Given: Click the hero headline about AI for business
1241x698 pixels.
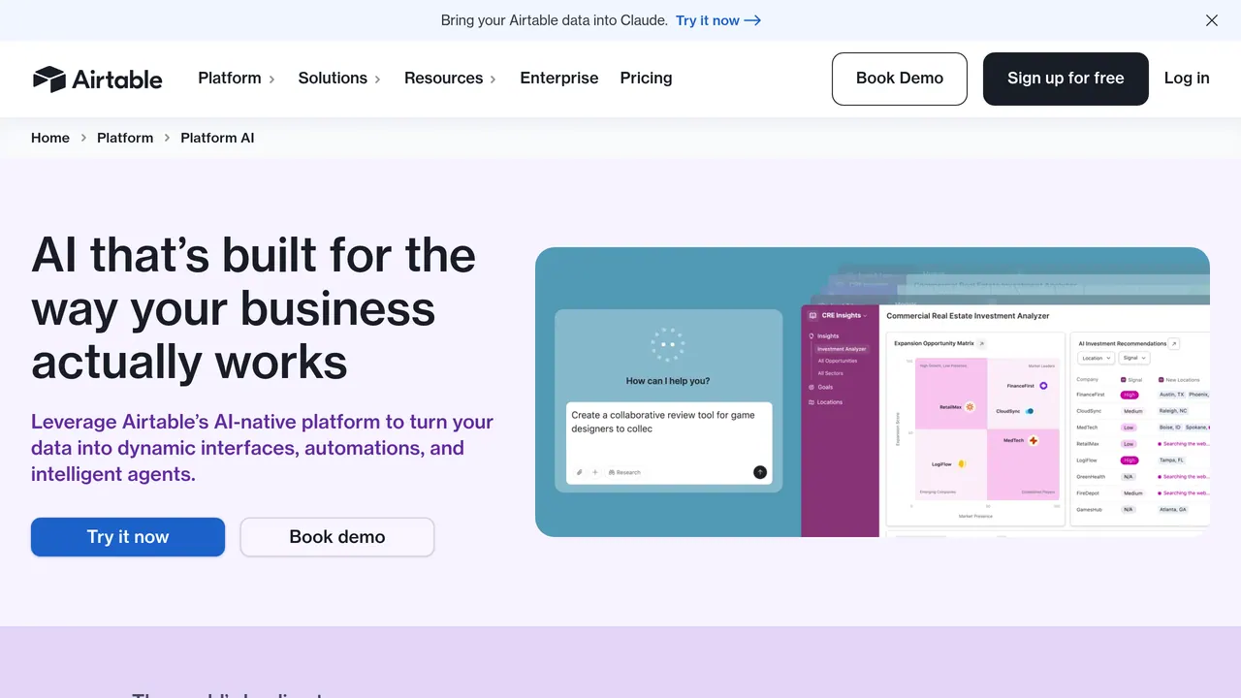Looking at the screenshot, I should click(254, 308).
